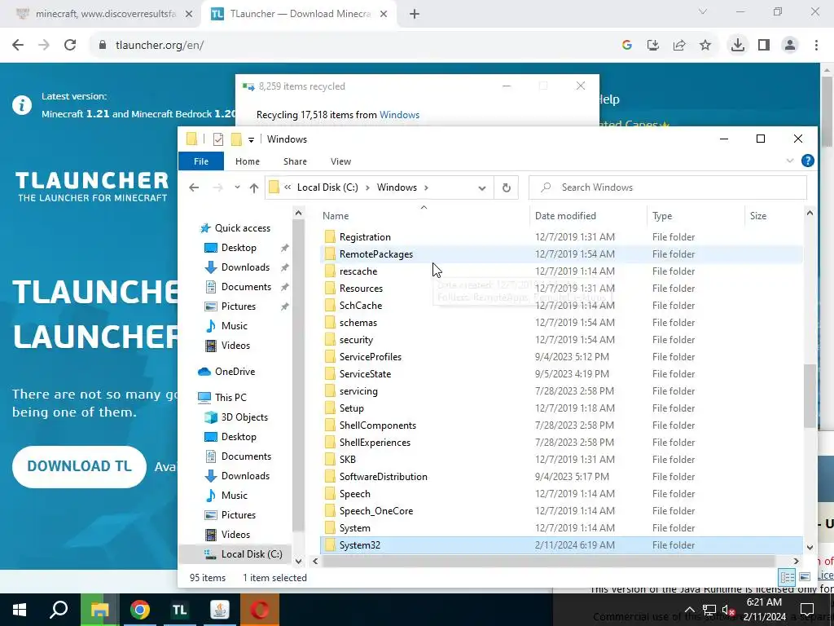Open Chrome three-dot menu
Image resolution: width=834 pixels, height=626 pixels.
(x=816, y=46)
